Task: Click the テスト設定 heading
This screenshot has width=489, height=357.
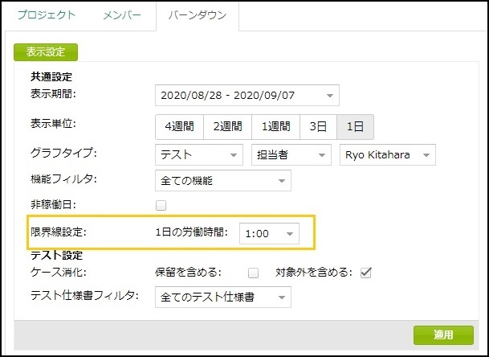Action: pos(56,255)
